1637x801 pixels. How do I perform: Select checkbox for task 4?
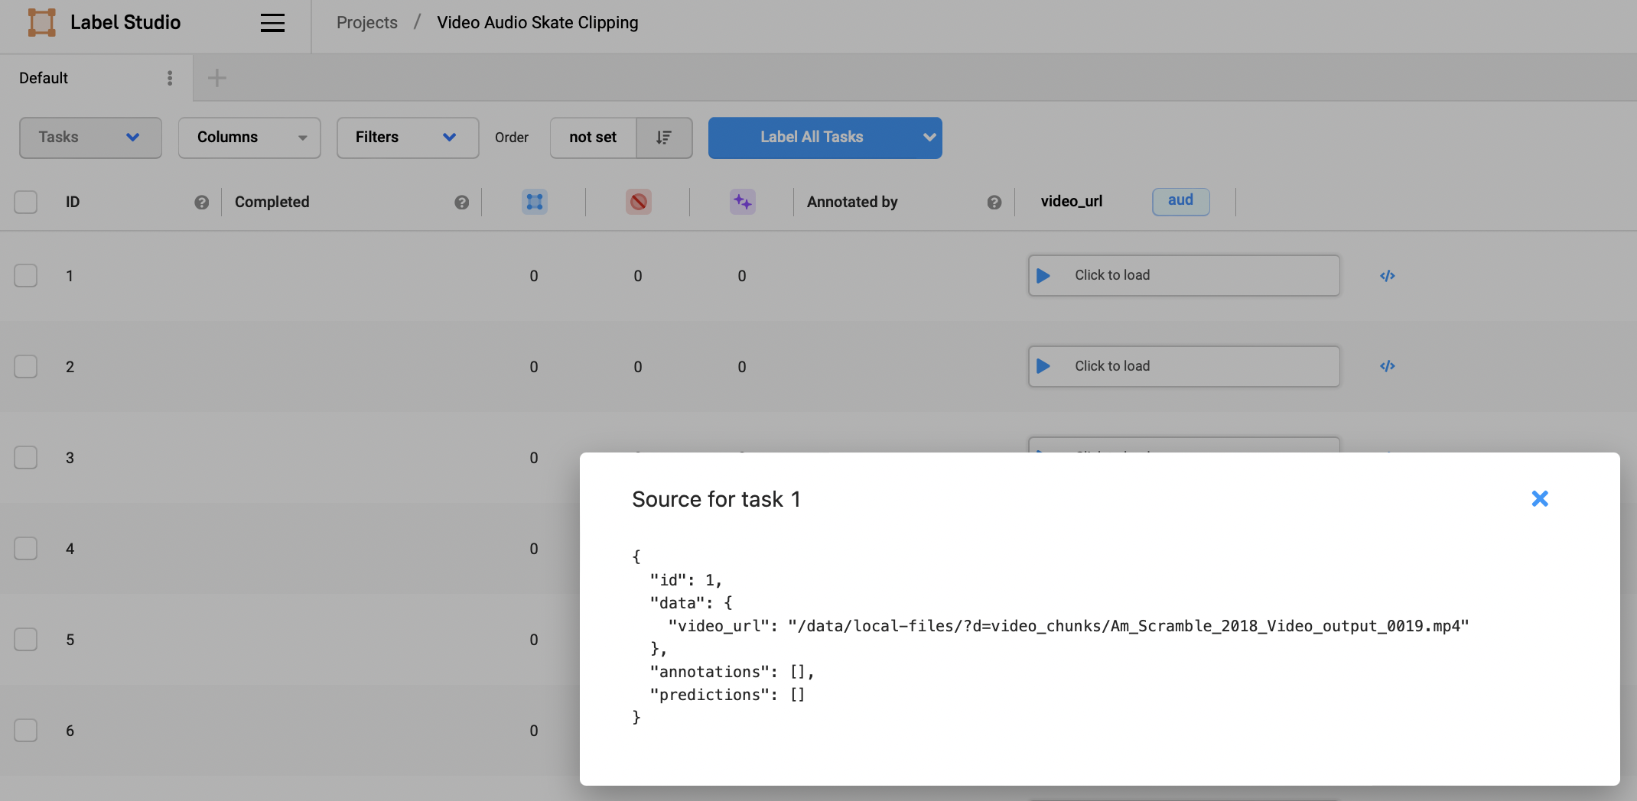point(26,549)
